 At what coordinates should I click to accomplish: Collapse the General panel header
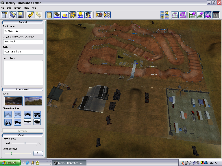[x=23, y=22]
